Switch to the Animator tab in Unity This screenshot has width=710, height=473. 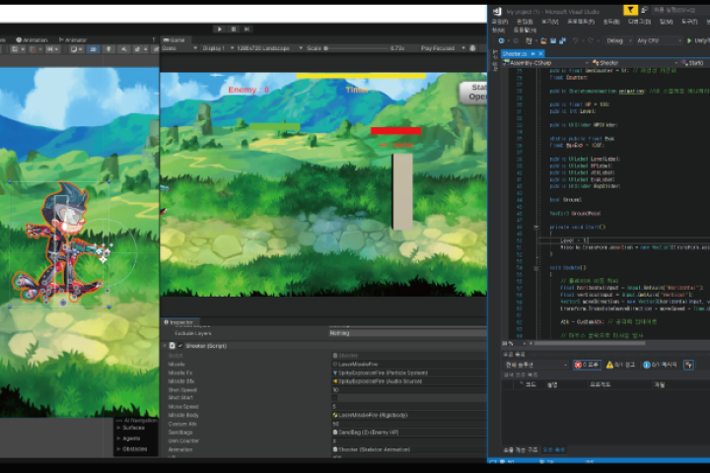(x=72, y=39)
